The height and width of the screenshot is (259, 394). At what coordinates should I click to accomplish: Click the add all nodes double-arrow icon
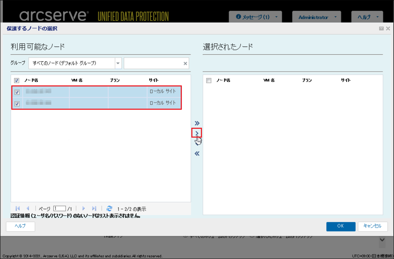point(197,123)
